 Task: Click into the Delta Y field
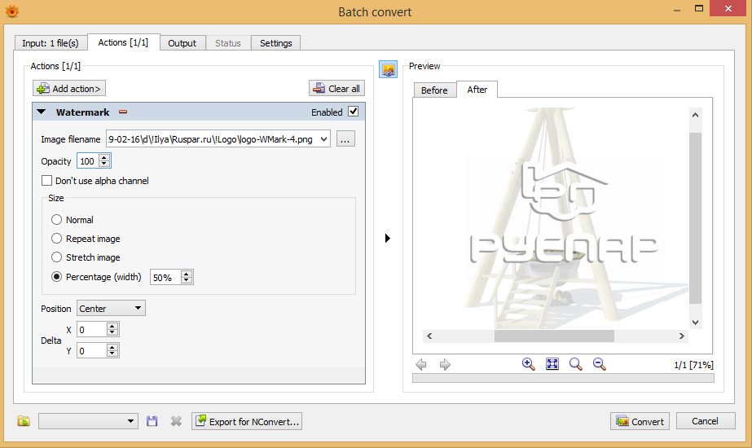pyautogui.click(x=91, y=350)
